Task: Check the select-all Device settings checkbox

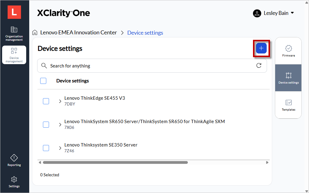Action: click(x=43, y=81)
